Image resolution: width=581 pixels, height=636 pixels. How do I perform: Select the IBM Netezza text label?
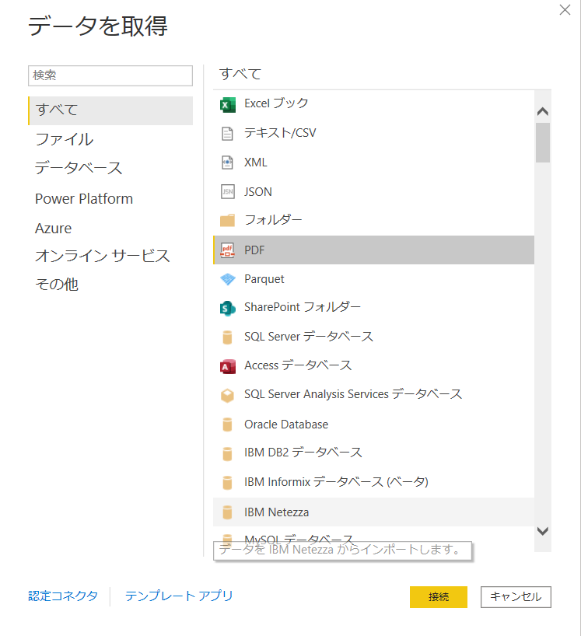coord(276,512)
